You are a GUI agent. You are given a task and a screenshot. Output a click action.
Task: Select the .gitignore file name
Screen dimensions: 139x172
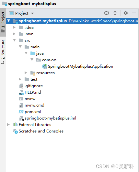[34, 86]
